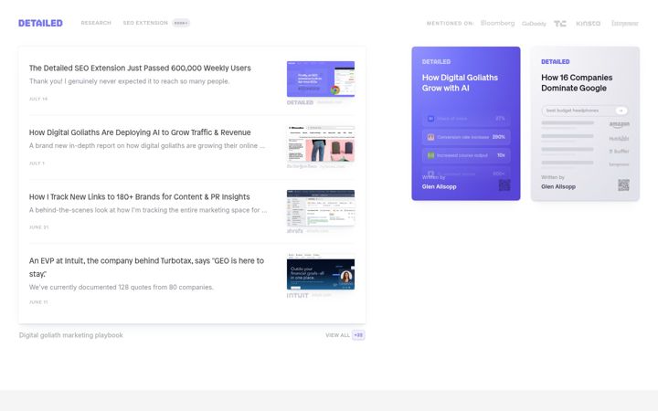
Task: Click the Buffer logo on gray card
Action: tap(619, 151)
